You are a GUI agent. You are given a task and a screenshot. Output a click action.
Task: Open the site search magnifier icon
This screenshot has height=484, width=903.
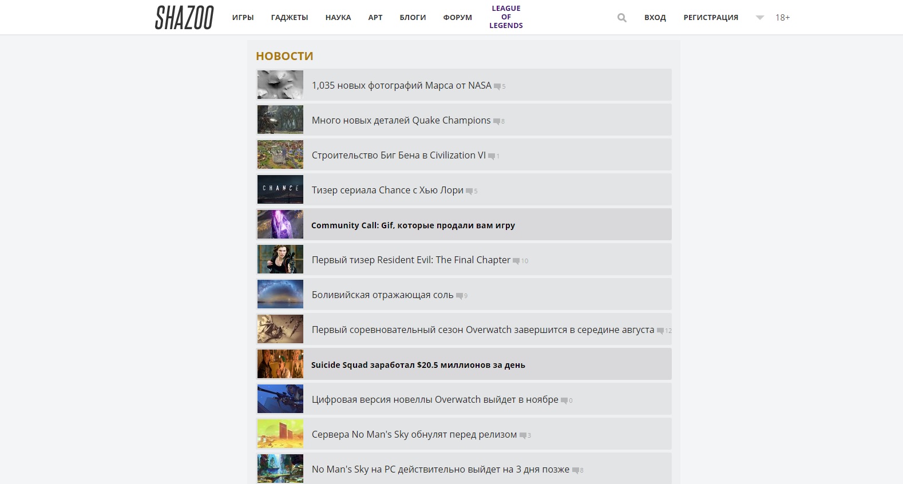click(622, 18)
